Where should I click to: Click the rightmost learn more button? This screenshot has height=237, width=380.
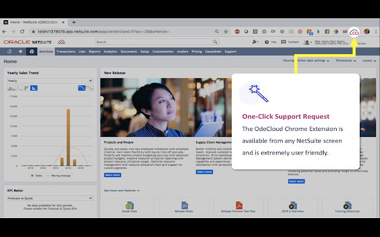(296, 181)
